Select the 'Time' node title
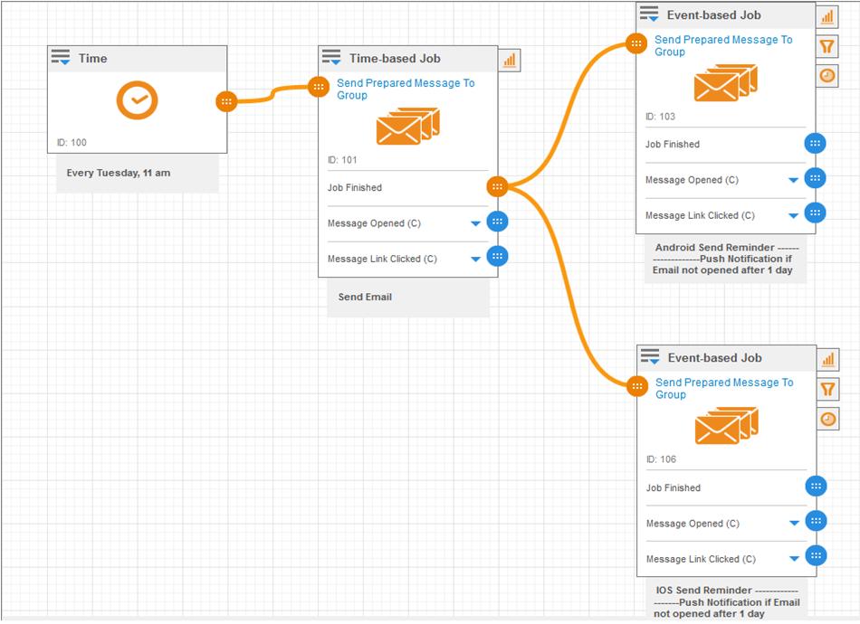This screenshot has height=624, width=860. click(92, 59)
